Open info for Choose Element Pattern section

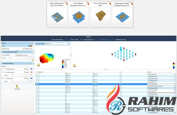33,52
